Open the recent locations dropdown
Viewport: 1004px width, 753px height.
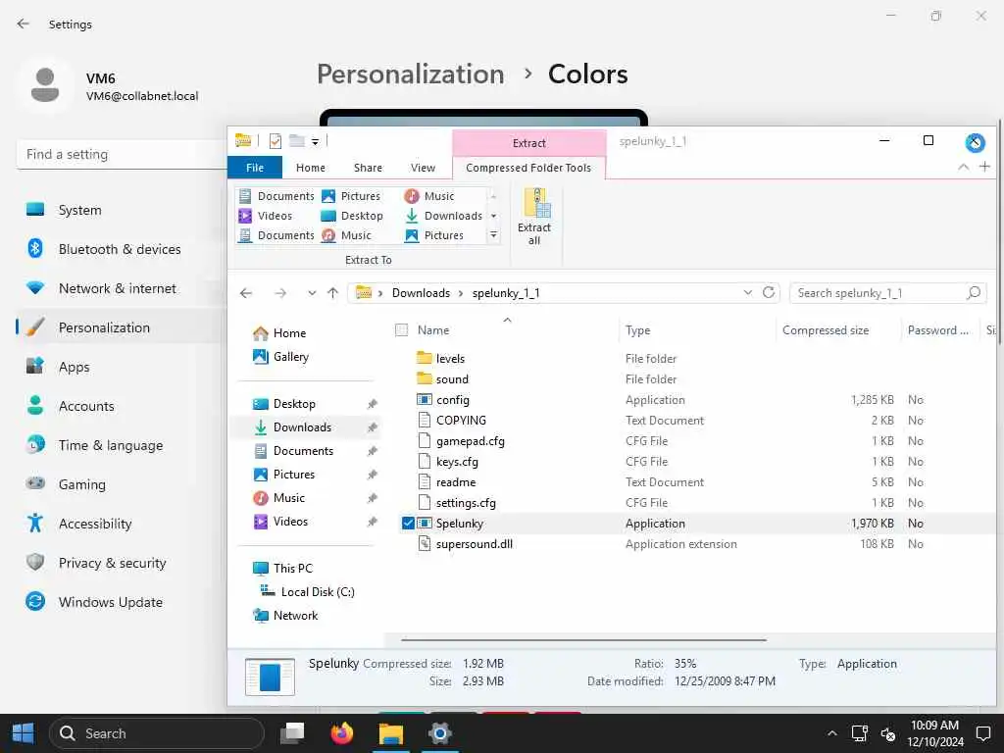[x=312, y=293]
